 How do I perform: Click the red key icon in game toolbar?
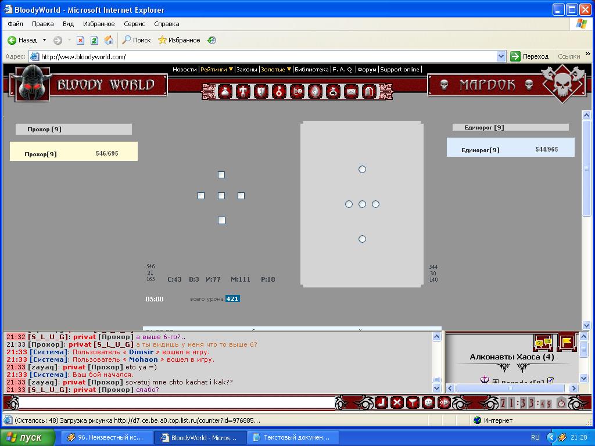click(x=279, y=91)
